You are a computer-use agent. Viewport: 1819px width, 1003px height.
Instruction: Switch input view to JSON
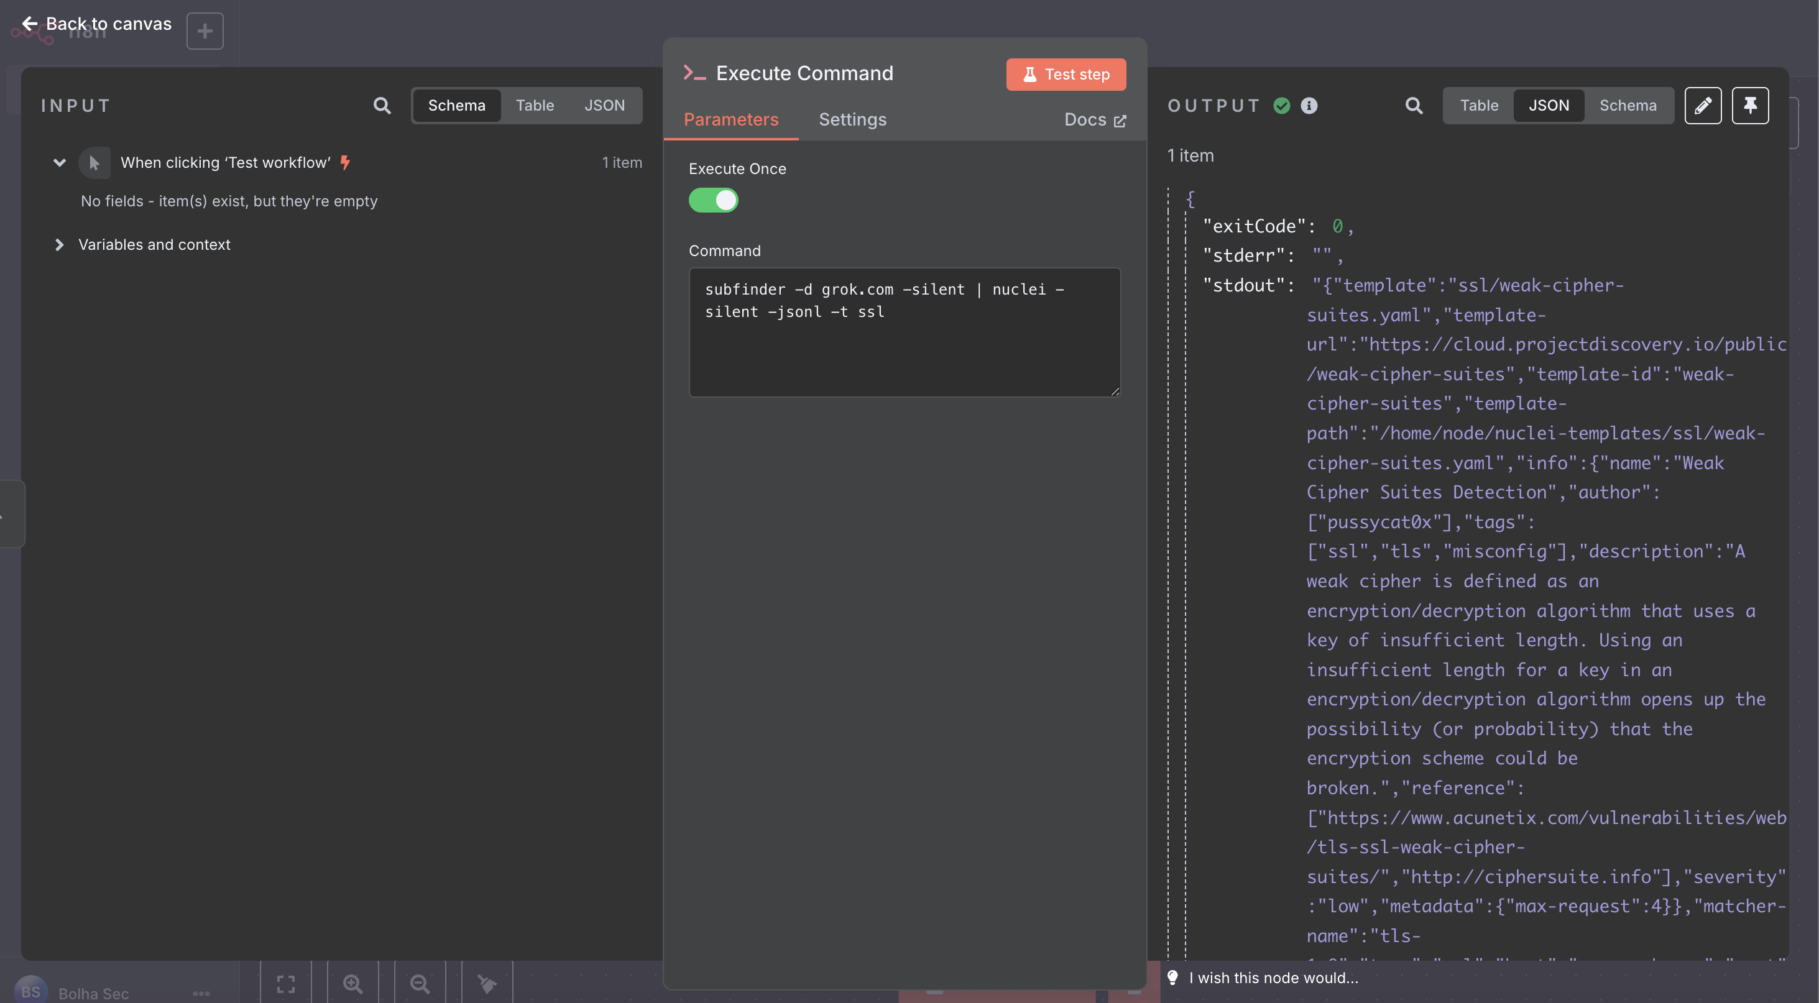(x=604, y=106)
